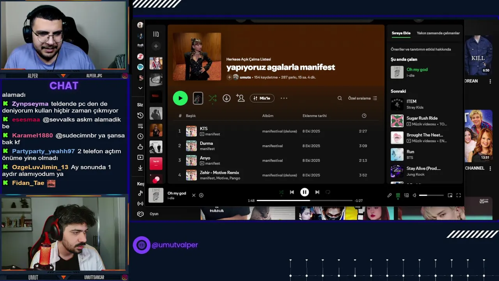Open Öneriler ve tanıtımın etkisi hakkında link
This screenshot has width=499, height=281.
click(421, 49)
